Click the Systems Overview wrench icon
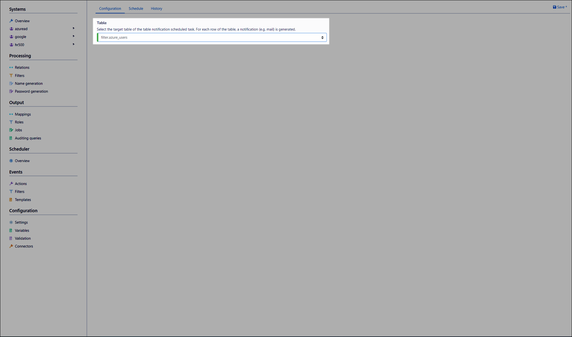Screen dimensions: 572x337 click(11, 21)
